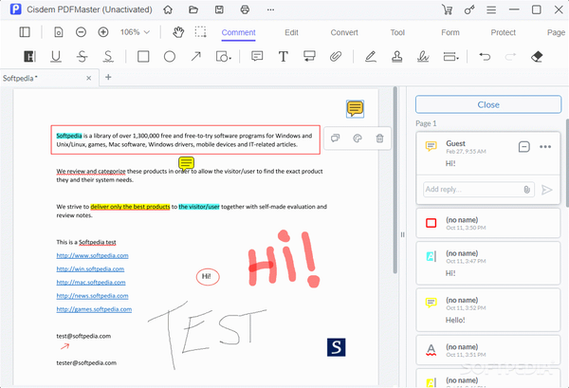Switch to the Form tab
This screenshot has width=569, height=388.
pyautogui.click(x=450, y=32)
